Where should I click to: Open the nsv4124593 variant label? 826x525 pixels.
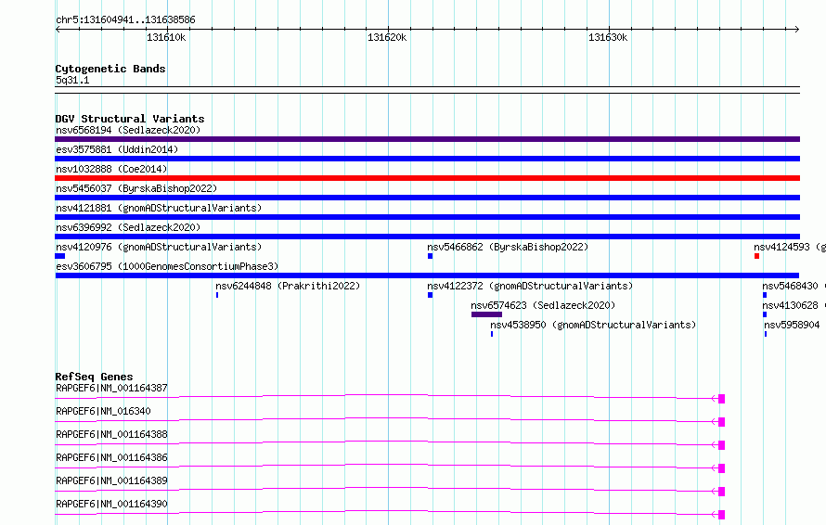click(x=790, y=247)
